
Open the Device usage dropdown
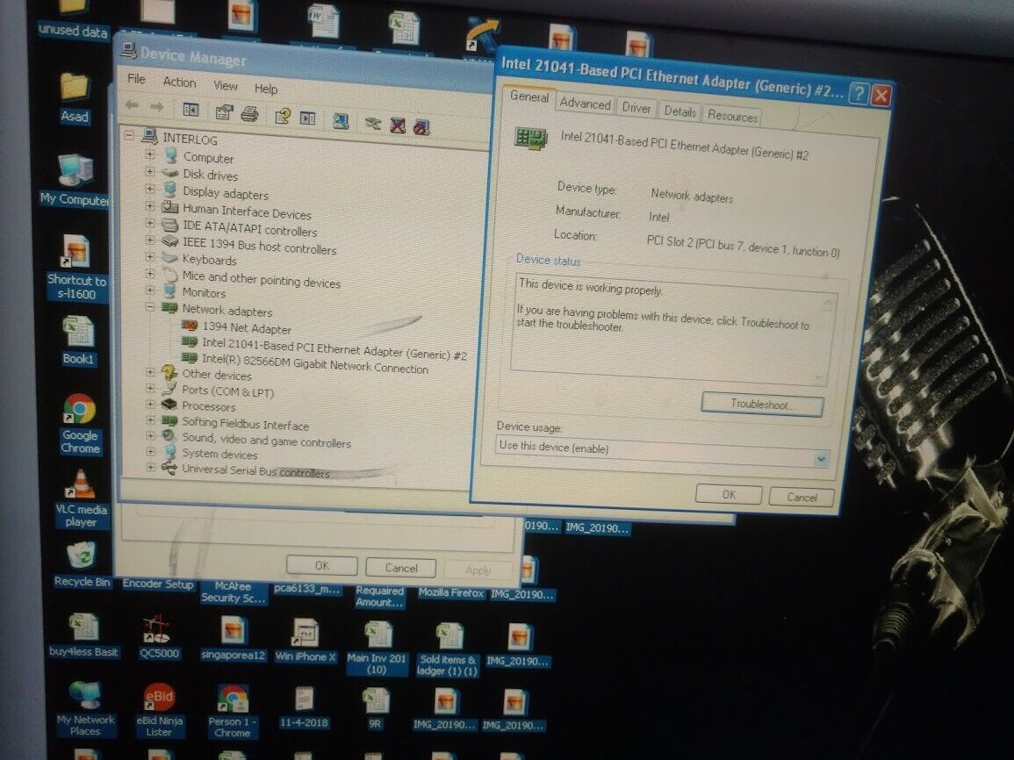(820, 459)
